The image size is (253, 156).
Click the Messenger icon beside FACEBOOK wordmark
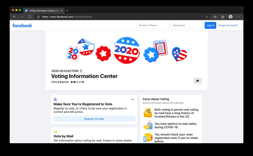pyautogui.click(x=74, y=82)
